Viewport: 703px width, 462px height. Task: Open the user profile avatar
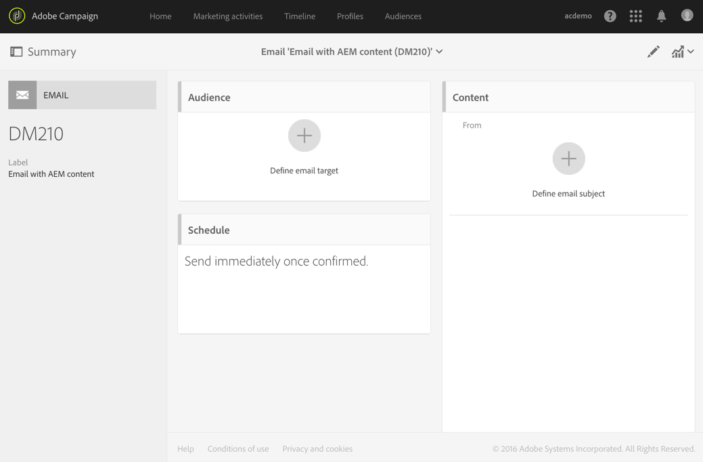(687, 15)
